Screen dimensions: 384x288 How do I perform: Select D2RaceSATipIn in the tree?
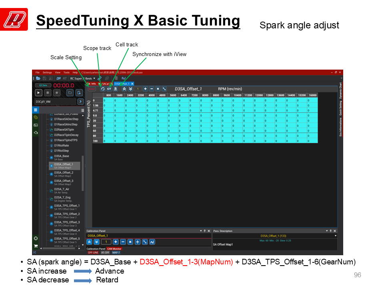64,130
